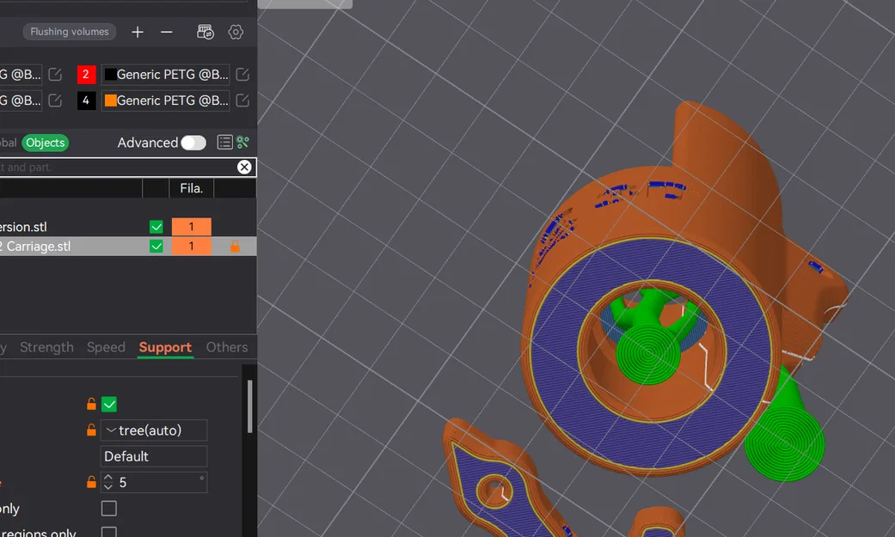Screen dimensions: 895x537
Task: Click the orange lock on Carriage.stl row
Action: click(235, 246)
